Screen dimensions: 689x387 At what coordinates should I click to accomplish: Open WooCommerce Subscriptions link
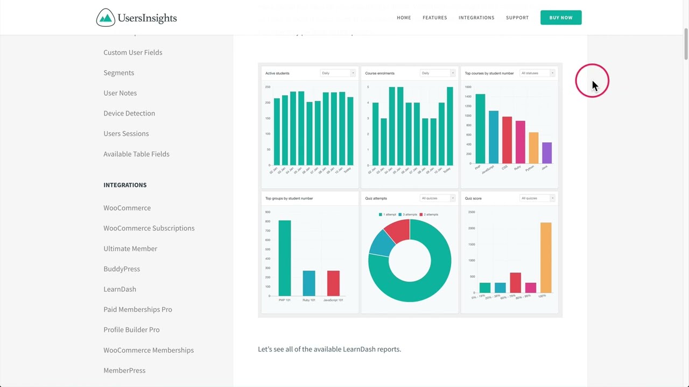pos(149,228)
